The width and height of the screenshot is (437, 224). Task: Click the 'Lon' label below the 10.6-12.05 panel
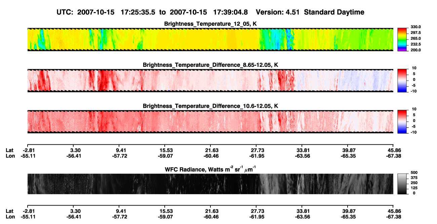(x=10, y=156)
